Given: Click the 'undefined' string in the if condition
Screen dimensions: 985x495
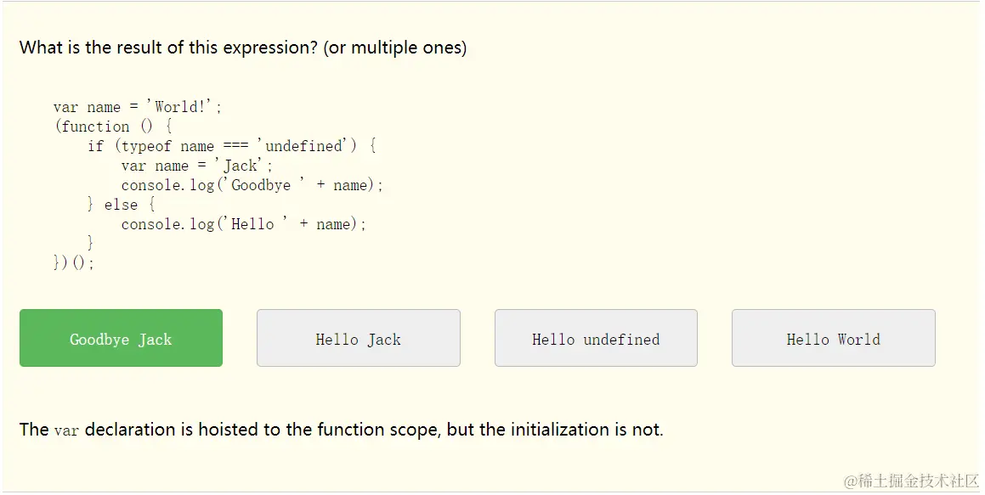Looking at the screenshot, I should pos(304,146).
